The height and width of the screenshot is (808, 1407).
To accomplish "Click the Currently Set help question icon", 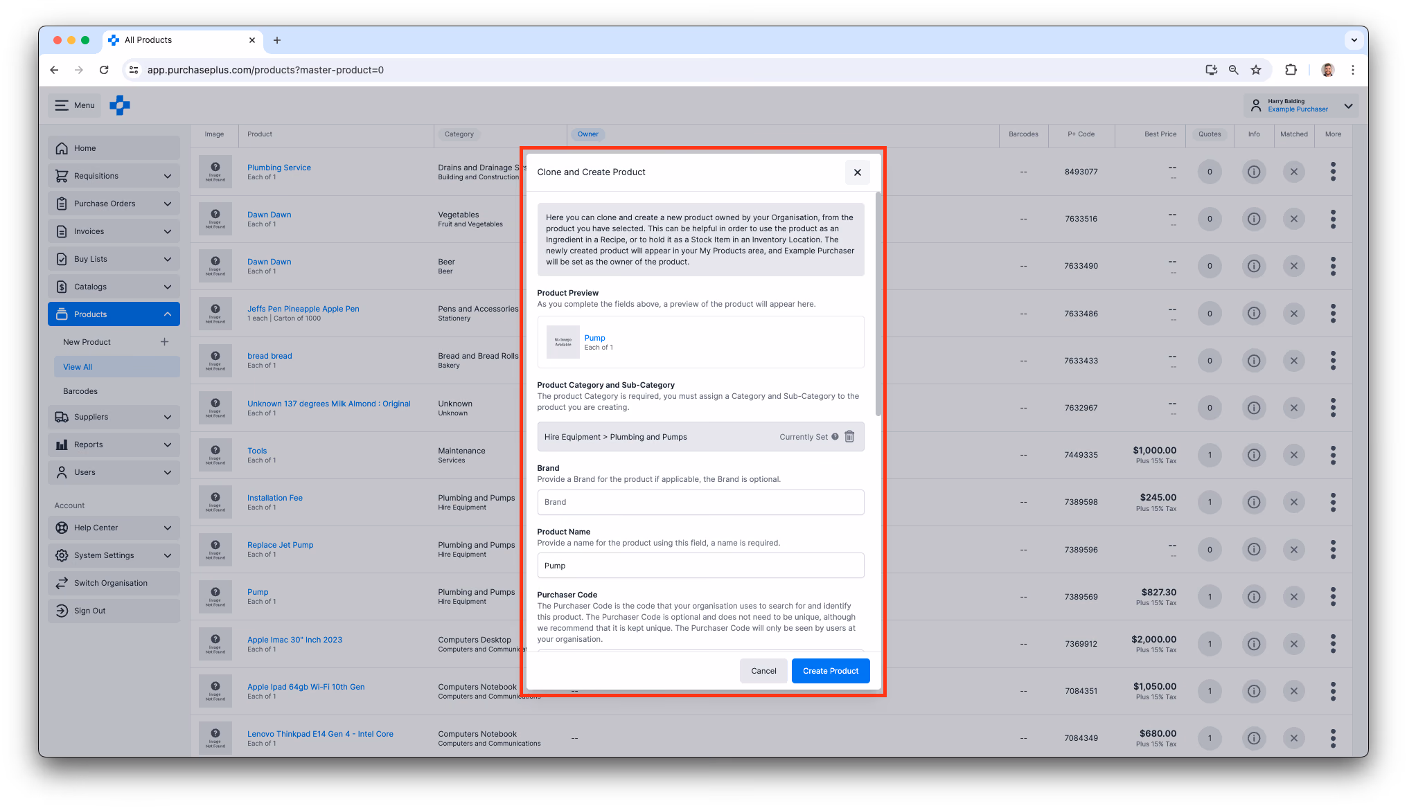I will click(835, 437).
